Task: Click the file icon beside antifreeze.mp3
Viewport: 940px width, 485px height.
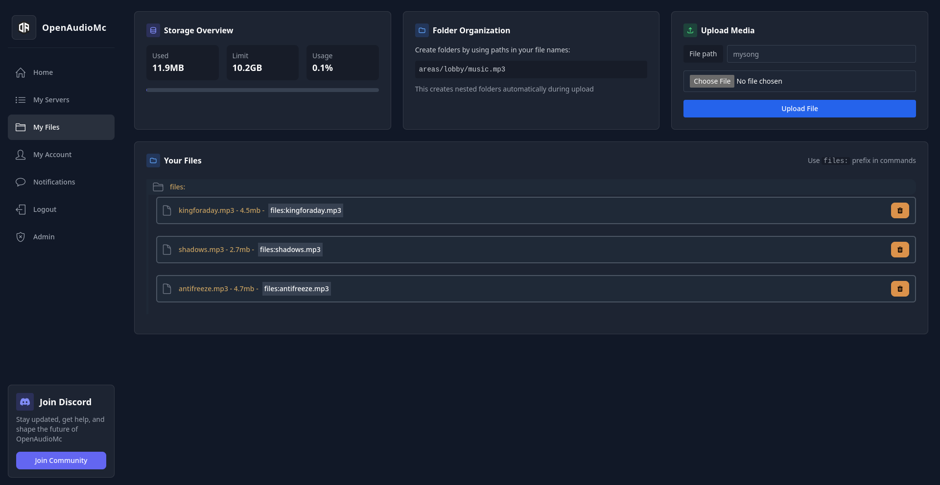Action: point(167,289)
